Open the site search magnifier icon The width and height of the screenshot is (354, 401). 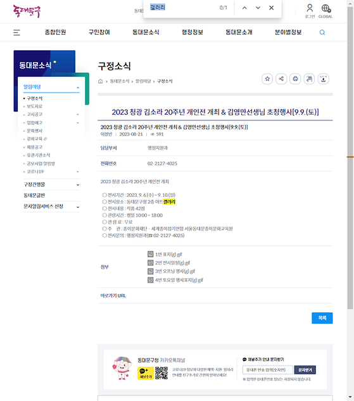(322, 32)
